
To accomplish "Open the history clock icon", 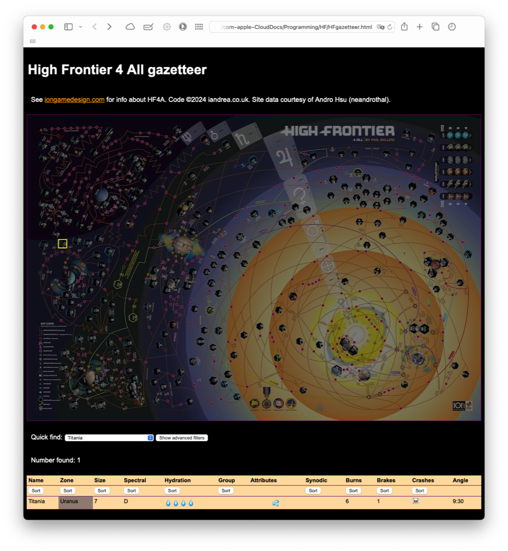I will click(x=452, y=27).
